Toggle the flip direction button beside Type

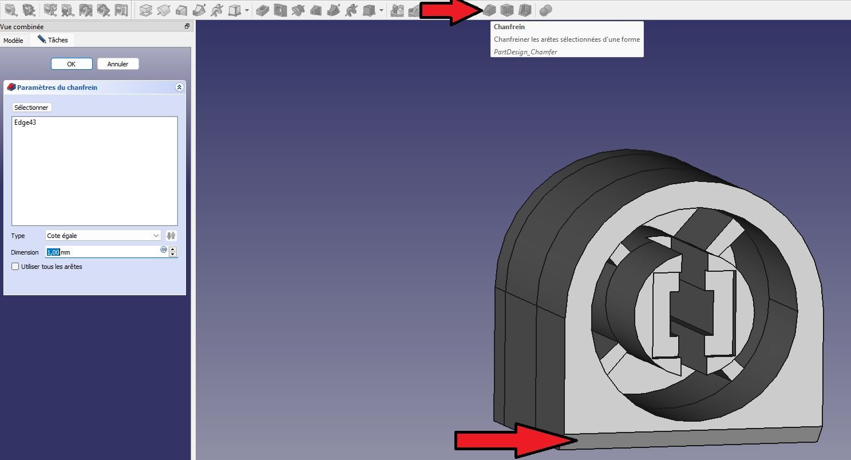(x=172, y=236)
